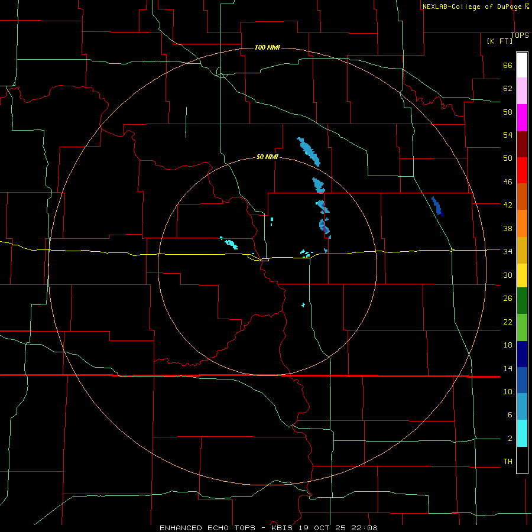Click the gold swatch in the scale
The height and width of the screenshot is (532, 532).
(x=522, y=250)
